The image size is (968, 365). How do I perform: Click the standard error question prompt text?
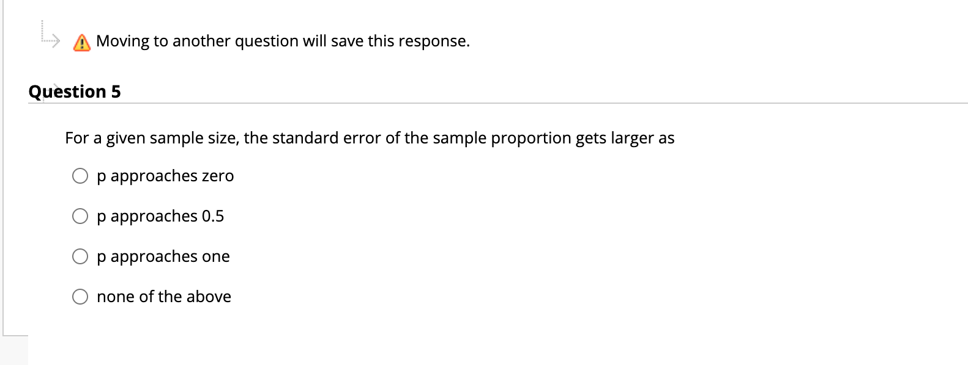pos(370,138)
